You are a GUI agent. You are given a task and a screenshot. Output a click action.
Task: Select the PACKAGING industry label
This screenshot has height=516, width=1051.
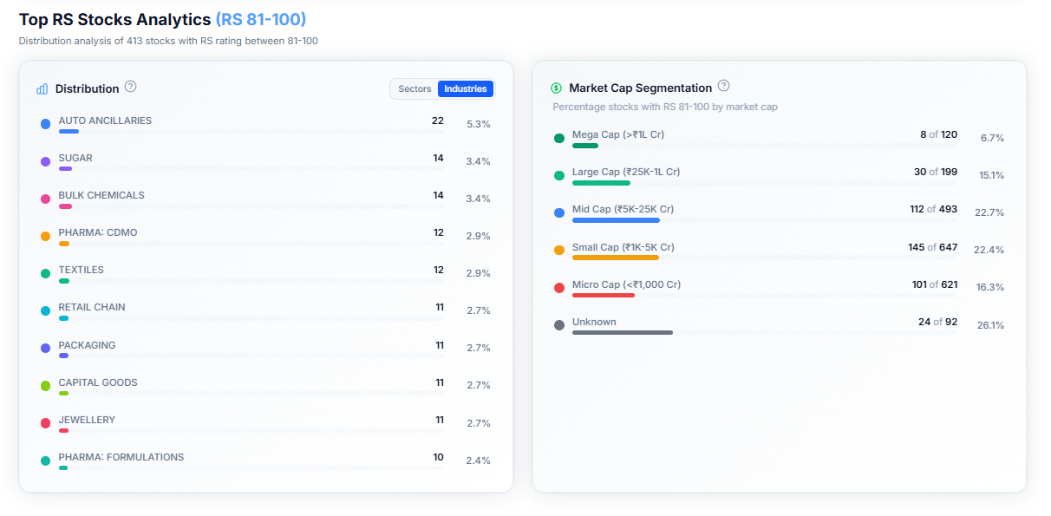(87, 345)
